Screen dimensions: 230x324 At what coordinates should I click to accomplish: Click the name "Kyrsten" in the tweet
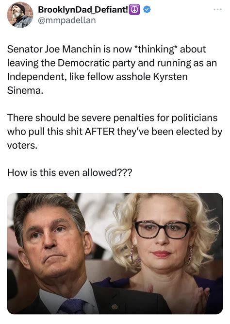[170, 77]
